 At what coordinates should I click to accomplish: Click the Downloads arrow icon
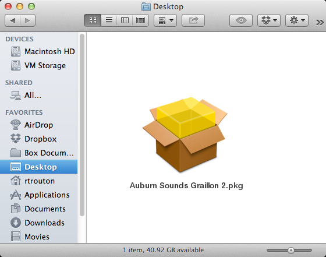coord(16,223)
